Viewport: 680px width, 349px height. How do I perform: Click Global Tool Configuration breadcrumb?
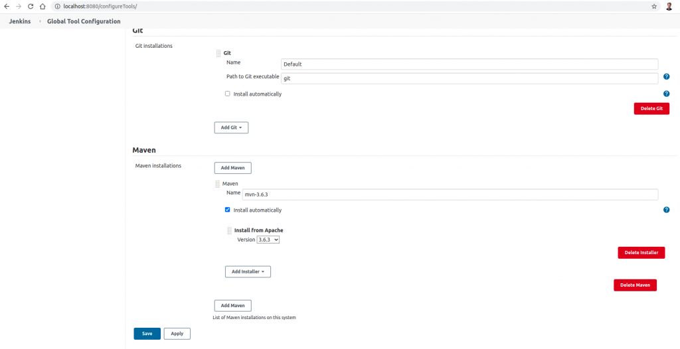tap(84, 21)
